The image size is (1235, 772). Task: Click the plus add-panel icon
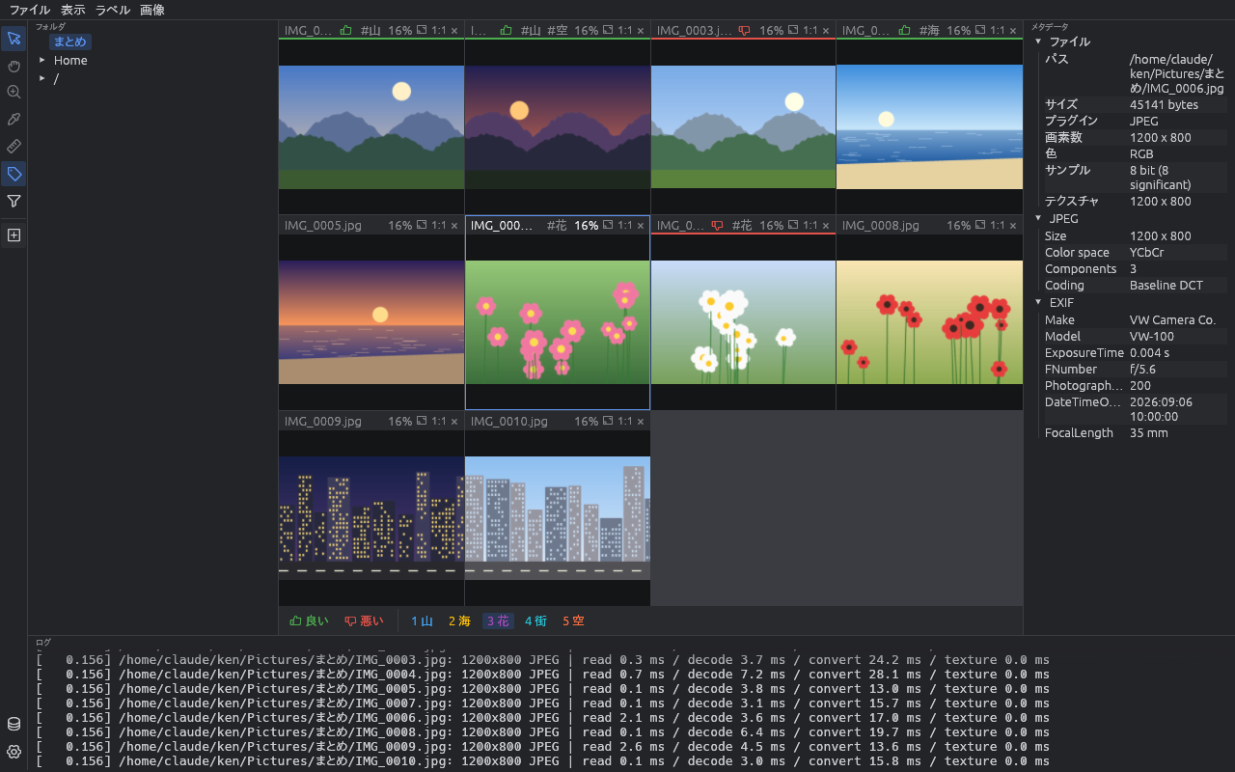click(14, 234)
